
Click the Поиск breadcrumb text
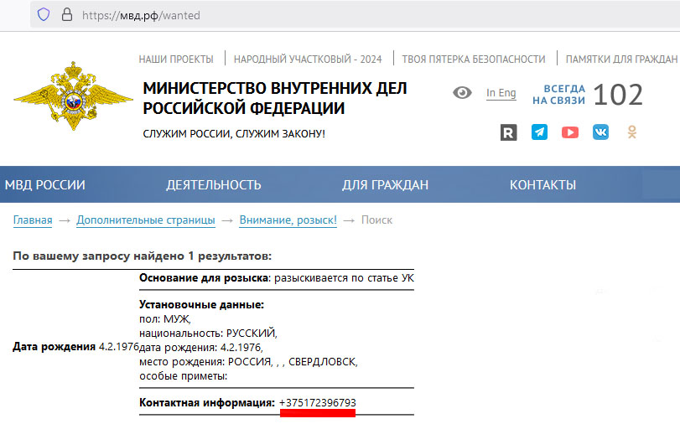click(x=376, y=220)
